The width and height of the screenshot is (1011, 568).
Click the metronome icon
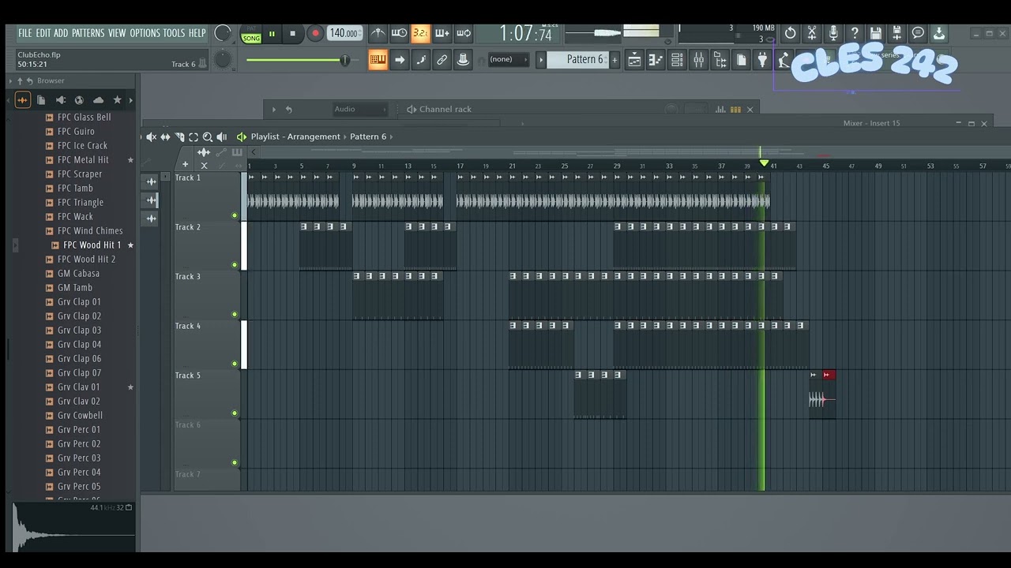point(378,33)
